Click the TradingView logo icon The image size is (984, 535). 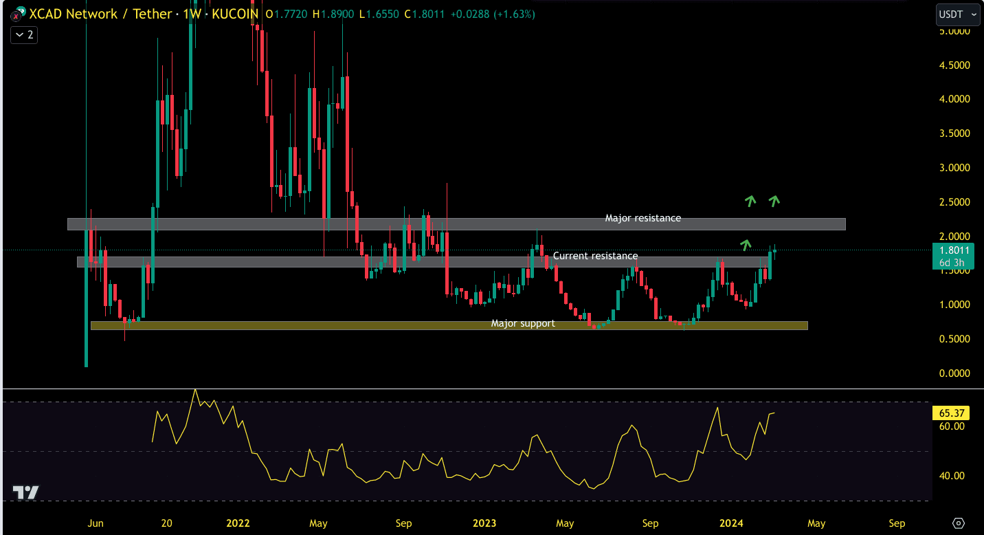(26, 492)
